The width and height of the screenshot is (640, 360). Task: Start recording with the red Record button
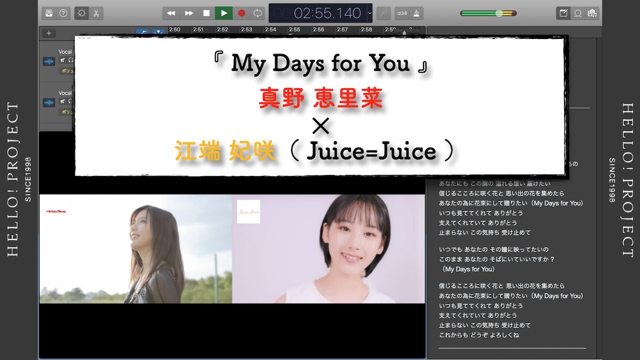[241, 13]
